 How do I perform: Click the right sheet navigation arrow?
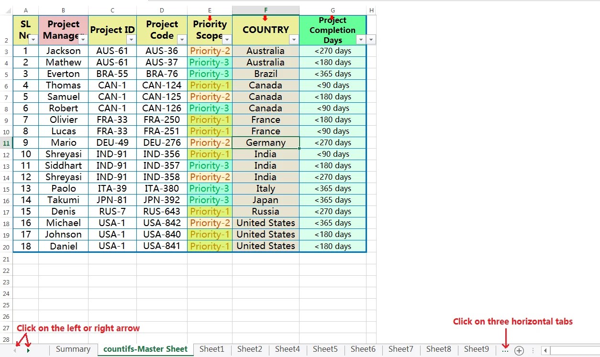pyautogui.click(x=28, y=350)
